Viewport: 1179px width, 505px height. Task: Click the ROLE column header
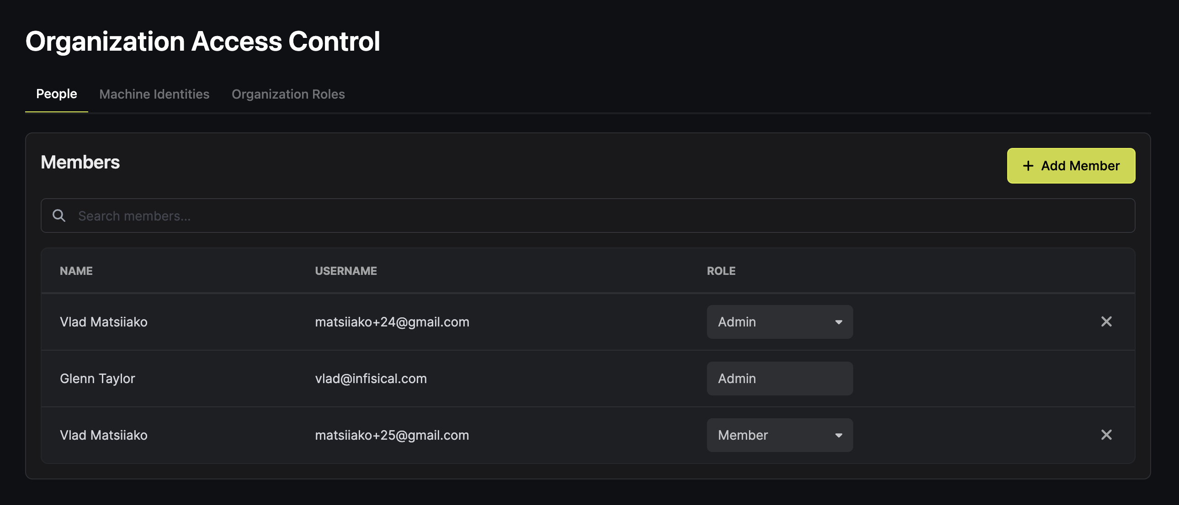pyautogui.click(x=721, y=271)
